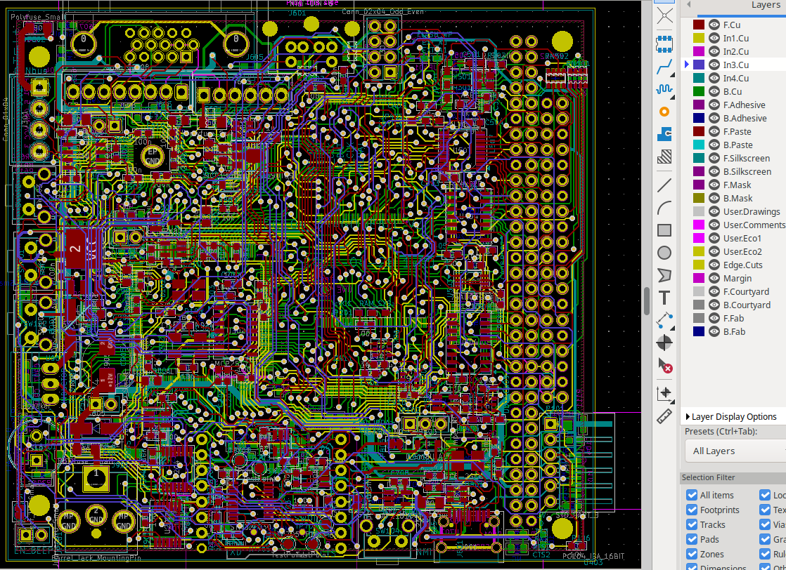Click the vertical scrollbar beside the canvas
This screenshot has height=570, width=786.
tap(647, 300)
